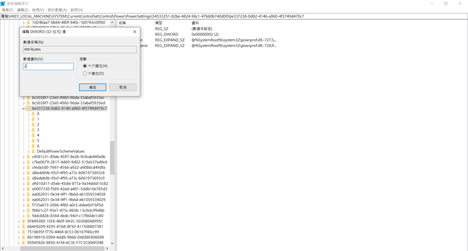This screenshot has width=468, height=251.
Task: Click folder icon of fddc842b-8364-4edc-94cf-c17f60de1c80
Action: (29, 216)
